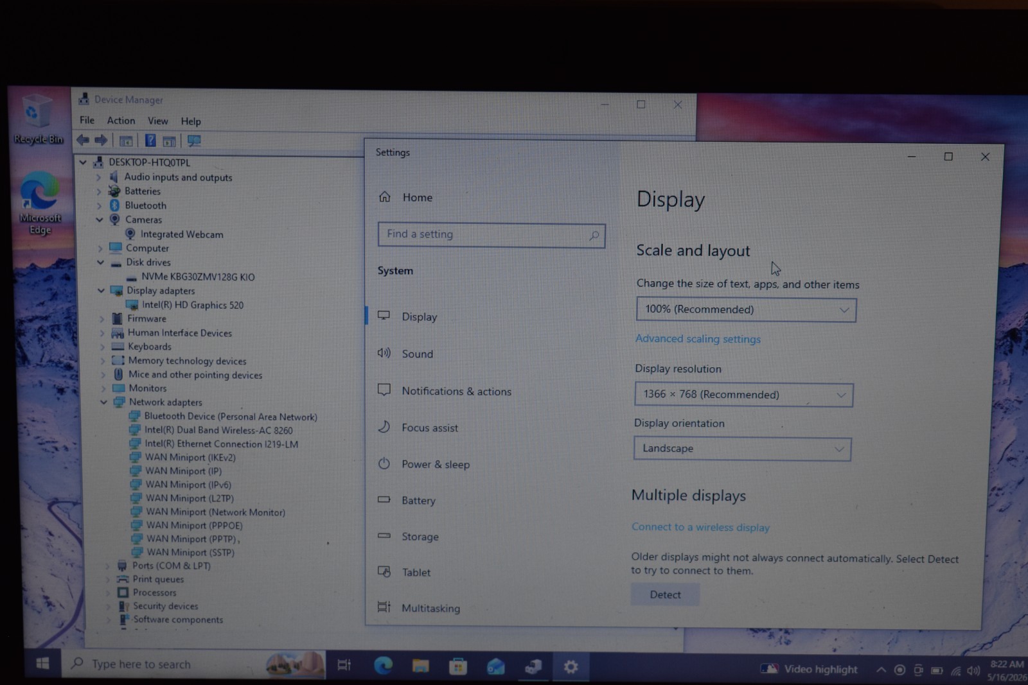Click the scan hardware monitor toolbar icon
This screenshot has width=1028, height=685.
coord(194,141)
